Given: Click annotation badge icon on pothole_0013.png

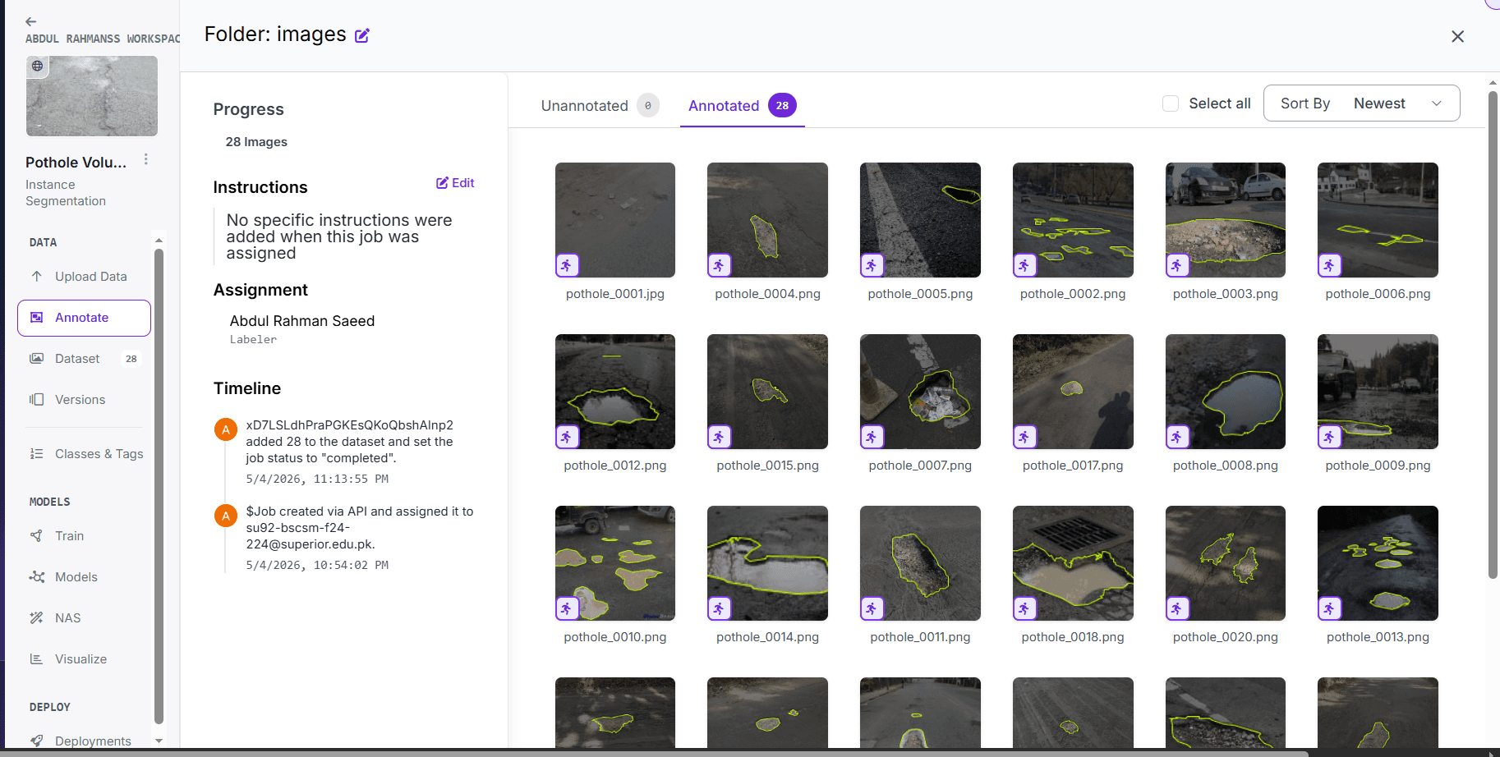Looking at the screenshot, I should tap(1330, 608).
